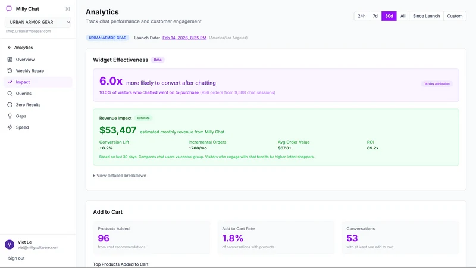Image resolution: width=476 pixels, height=268 pixels.
Task: Click the America/Los Angeles timezone text
Action: 228,38
